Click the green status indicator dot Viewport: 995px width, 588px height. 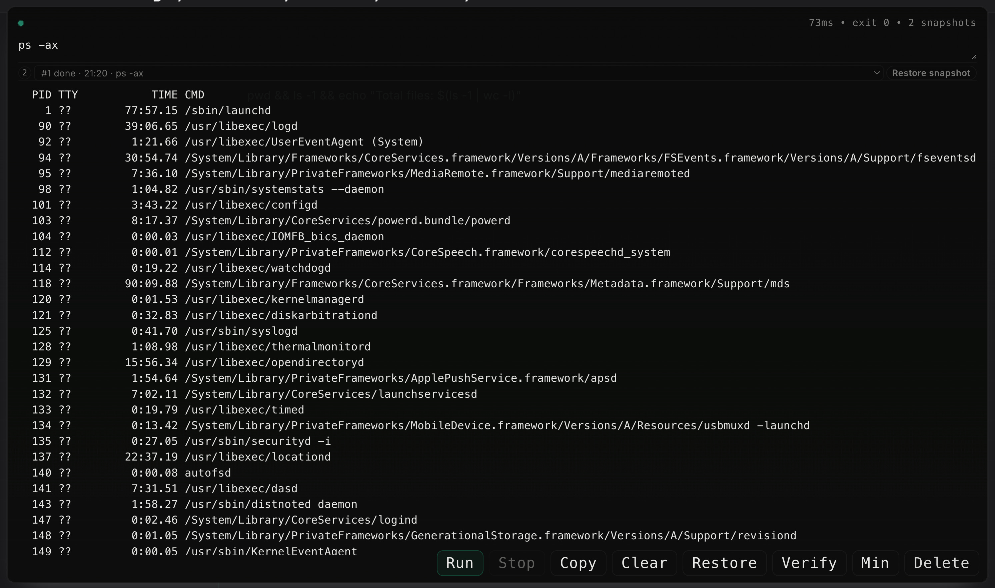[x=21, y=23]
